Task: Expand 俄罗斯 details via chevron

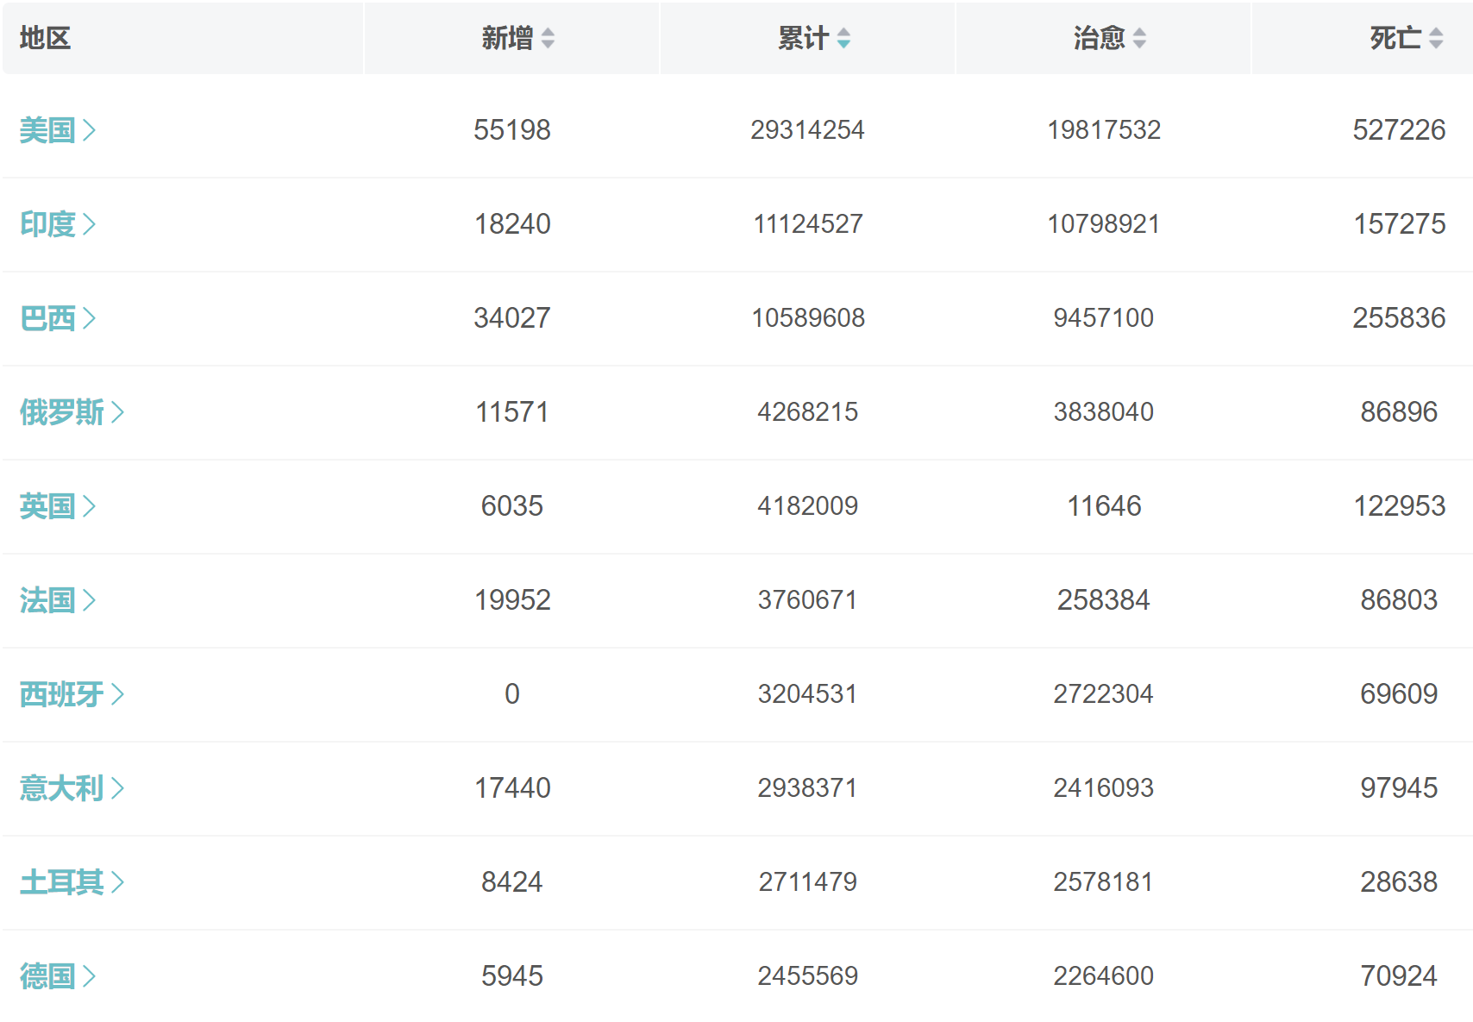Action: (x=117, y=412)
